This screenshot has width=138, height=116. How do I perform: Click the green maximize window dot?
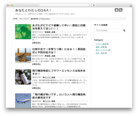[12, 5]
